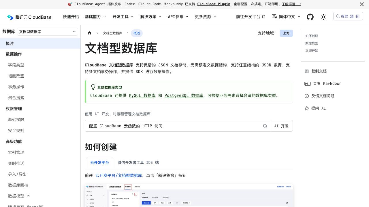Open the GitHub repository icon
This screenshot has width=369, height=207.
click(310, 17)
